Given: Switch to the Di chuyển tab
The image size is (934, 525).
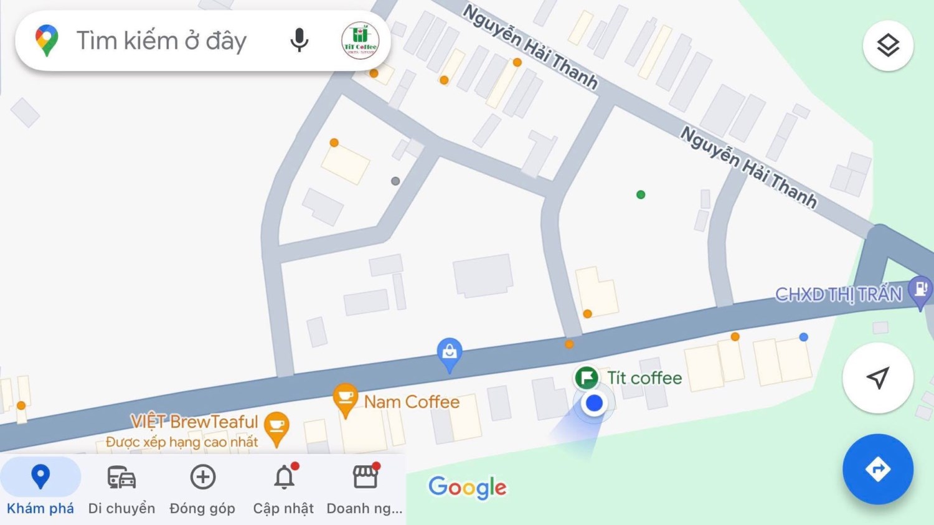Looking at the screenshot, I should coord(121,490).
